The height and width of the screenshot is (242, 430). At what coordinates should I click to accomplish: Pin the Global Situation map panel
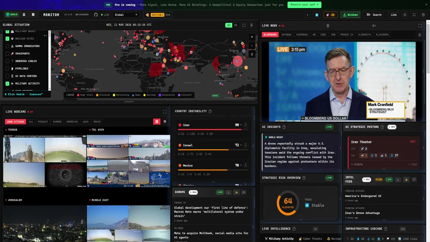[251, 25]
